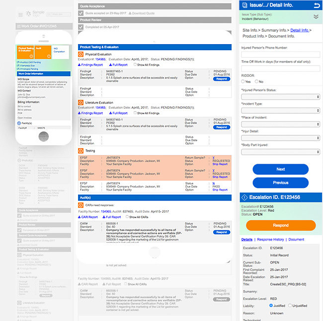Download Full Report under Physical Evaluation
The width and height of the screenshot is (323, 321).
(118, 65)
